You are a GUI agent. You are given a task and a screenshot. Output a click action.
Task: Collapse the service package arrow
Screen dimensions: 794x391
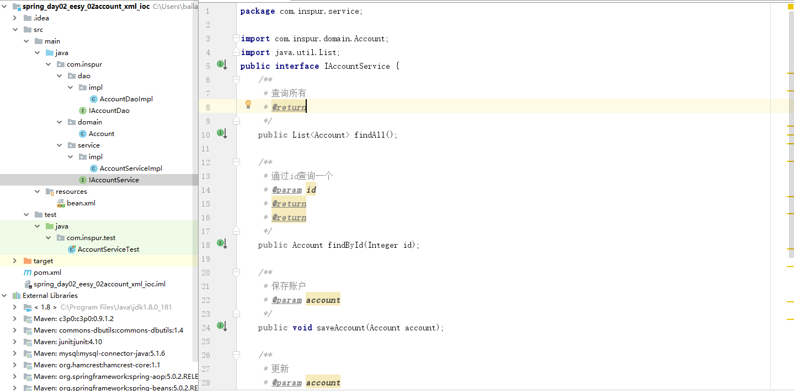(x=60, y=145)
